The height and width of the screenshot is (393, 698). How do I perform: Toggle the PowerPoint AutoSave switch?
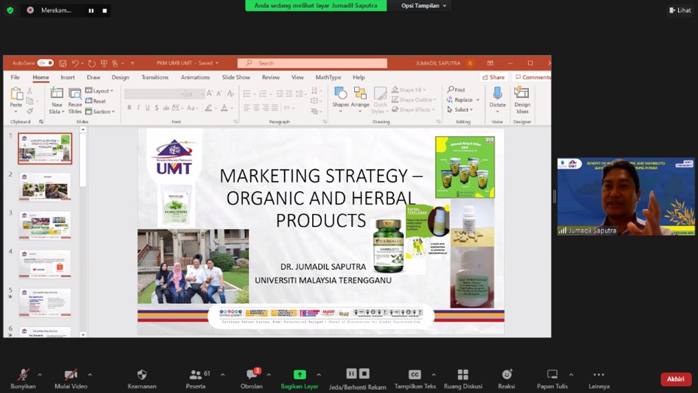45,63
